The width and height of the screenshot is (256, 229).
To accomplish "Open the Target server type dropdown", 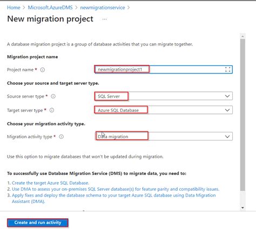I will tap(164, 110).
